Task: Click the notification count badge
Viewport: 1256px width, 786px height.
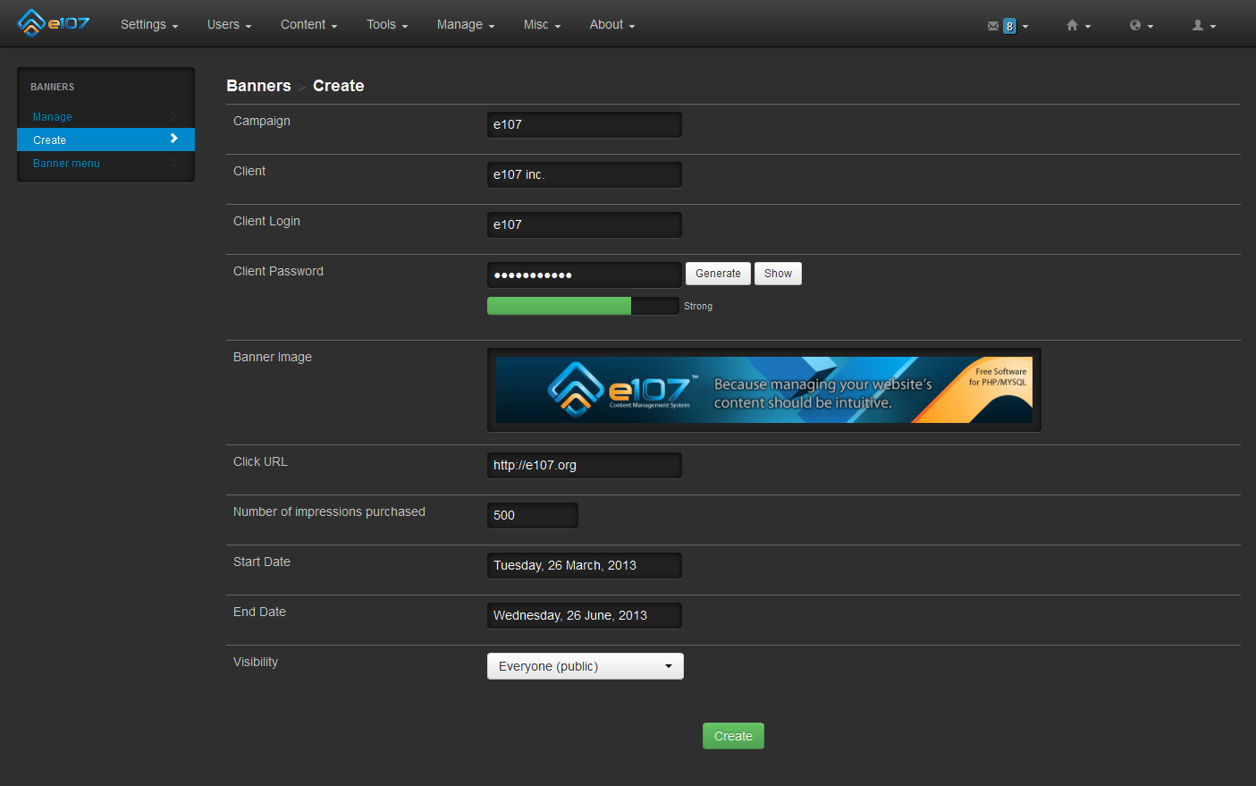Action: (1009, 26)
